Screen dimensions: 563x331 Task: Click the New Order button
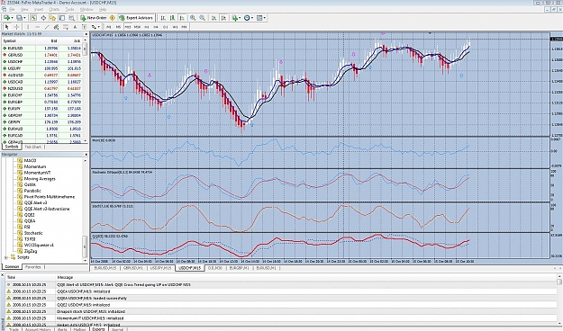pyautogui.click(x=94, y=18)
